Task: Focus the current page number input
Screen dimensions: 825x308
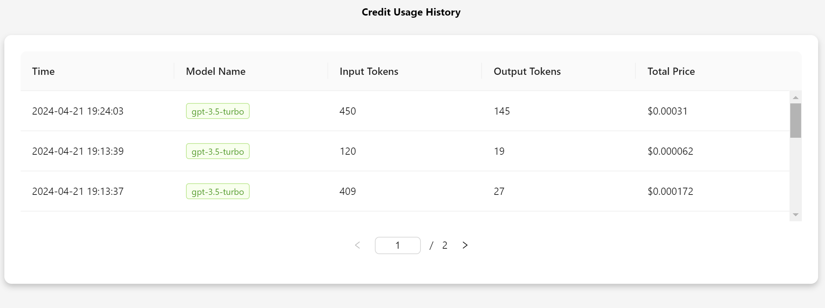Action: point(397,245)
